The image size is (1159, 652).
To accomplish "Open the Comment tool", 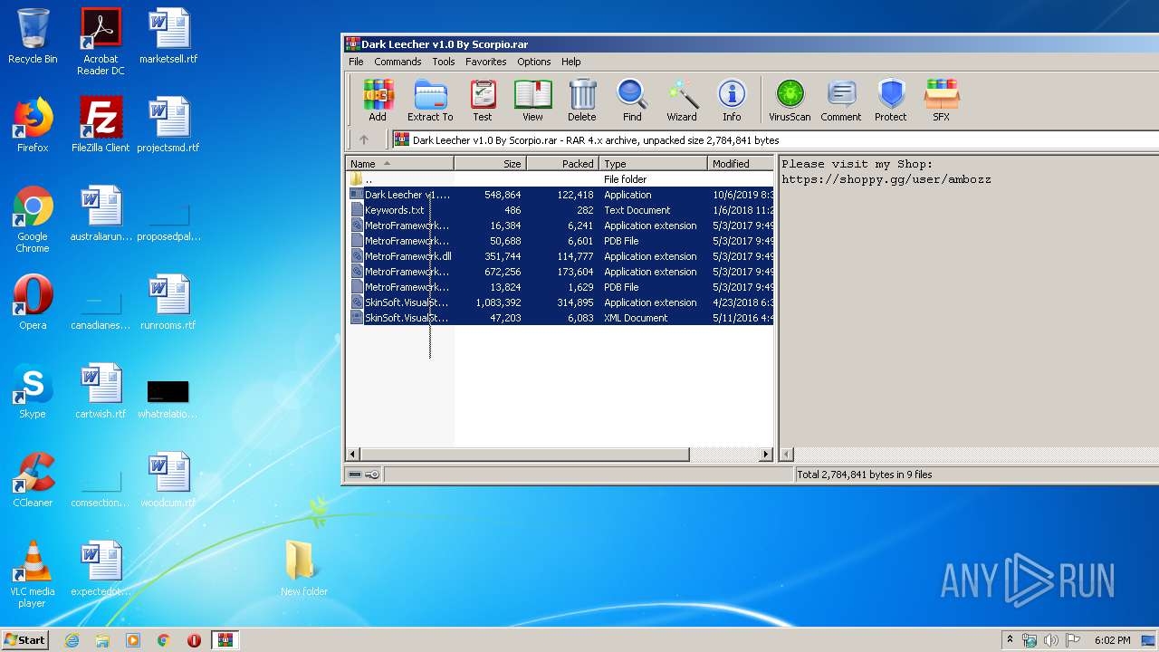I will point(841,100).
